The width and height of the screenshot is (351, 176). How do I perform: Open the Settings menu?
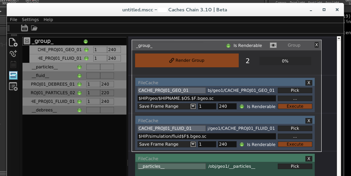coord(30,20)
